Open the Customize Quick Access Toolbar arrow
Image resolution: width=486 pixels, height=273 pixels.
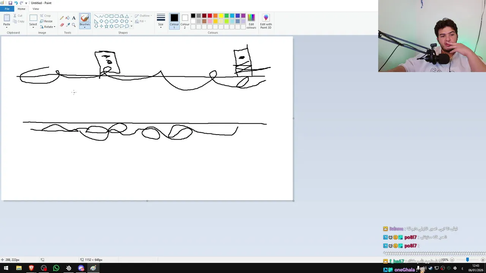(26, 3)
